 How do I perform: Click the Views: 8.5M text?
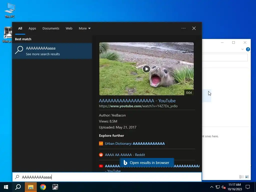[108, 121]
